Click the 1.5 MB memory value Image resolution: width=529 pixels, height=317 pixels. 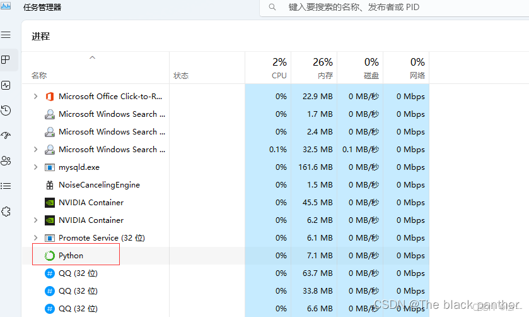320,185
